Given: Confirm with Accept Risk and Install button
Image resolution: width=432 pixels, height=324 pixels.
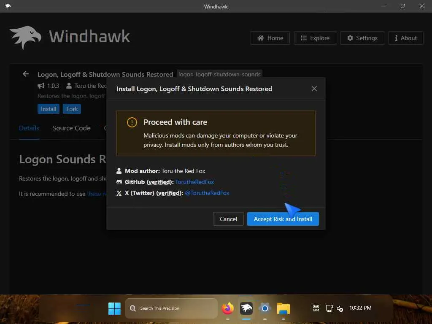Looking at the screenshot, I should point(283,219).
